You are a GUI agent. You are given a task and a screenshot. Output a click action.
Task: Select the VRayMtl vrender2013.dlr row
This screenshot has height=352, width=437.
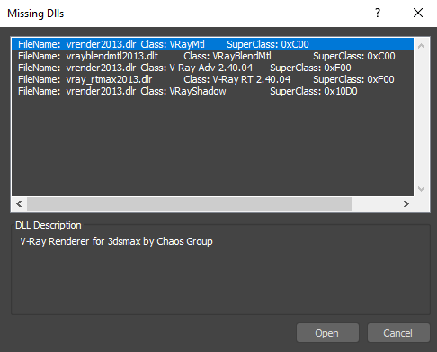tap(212, 44)
